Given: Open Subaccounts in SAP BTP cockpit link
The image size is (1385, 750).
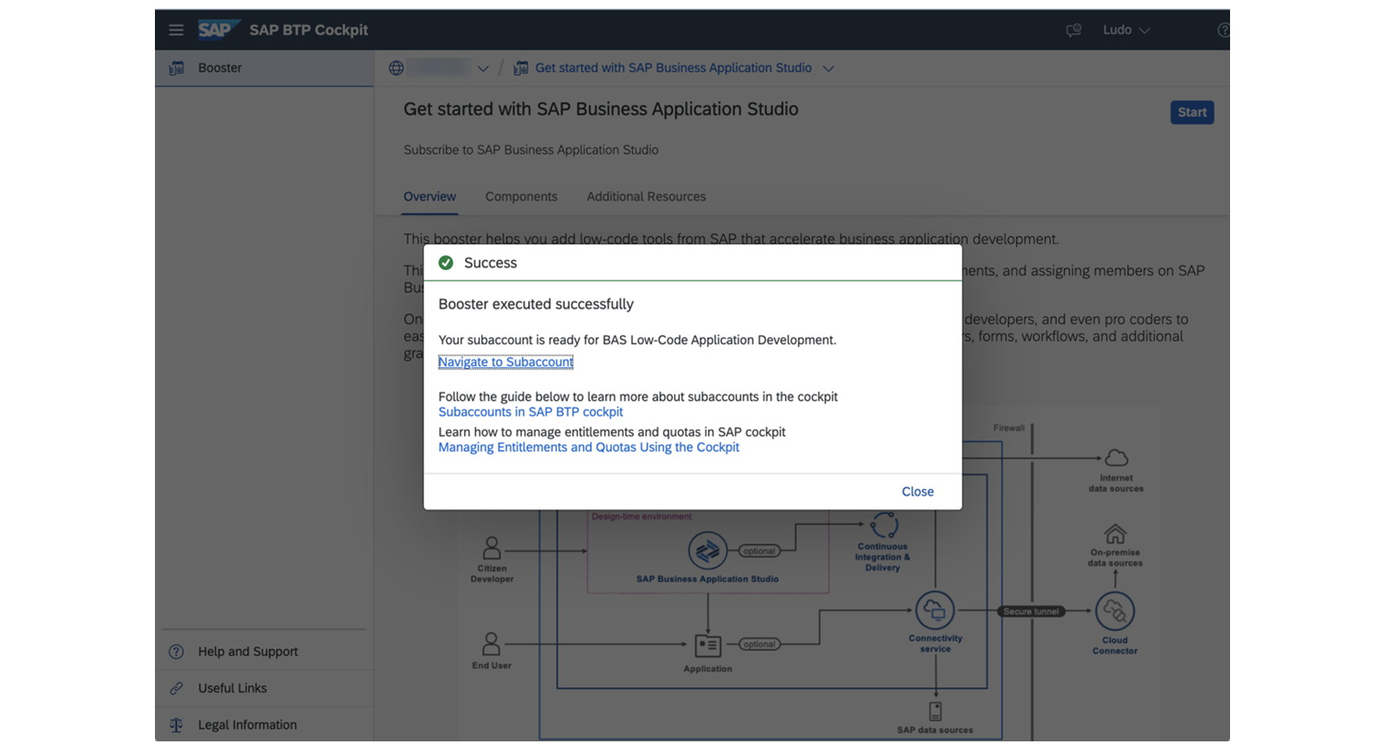Looking at the screenshot, I should (531, 412).
